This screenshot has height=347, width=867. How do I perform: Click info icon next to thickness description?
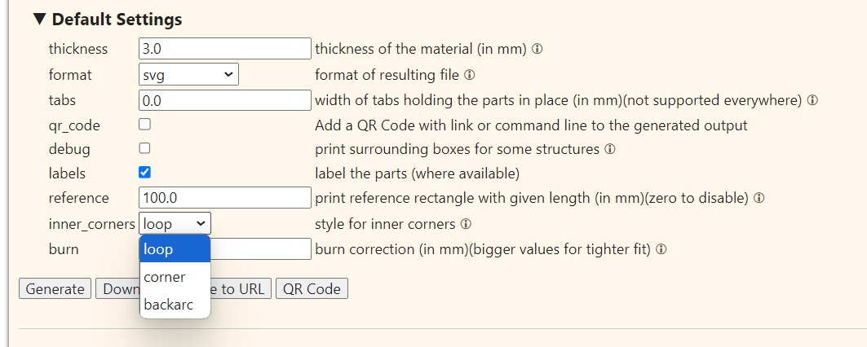[537, 49]
